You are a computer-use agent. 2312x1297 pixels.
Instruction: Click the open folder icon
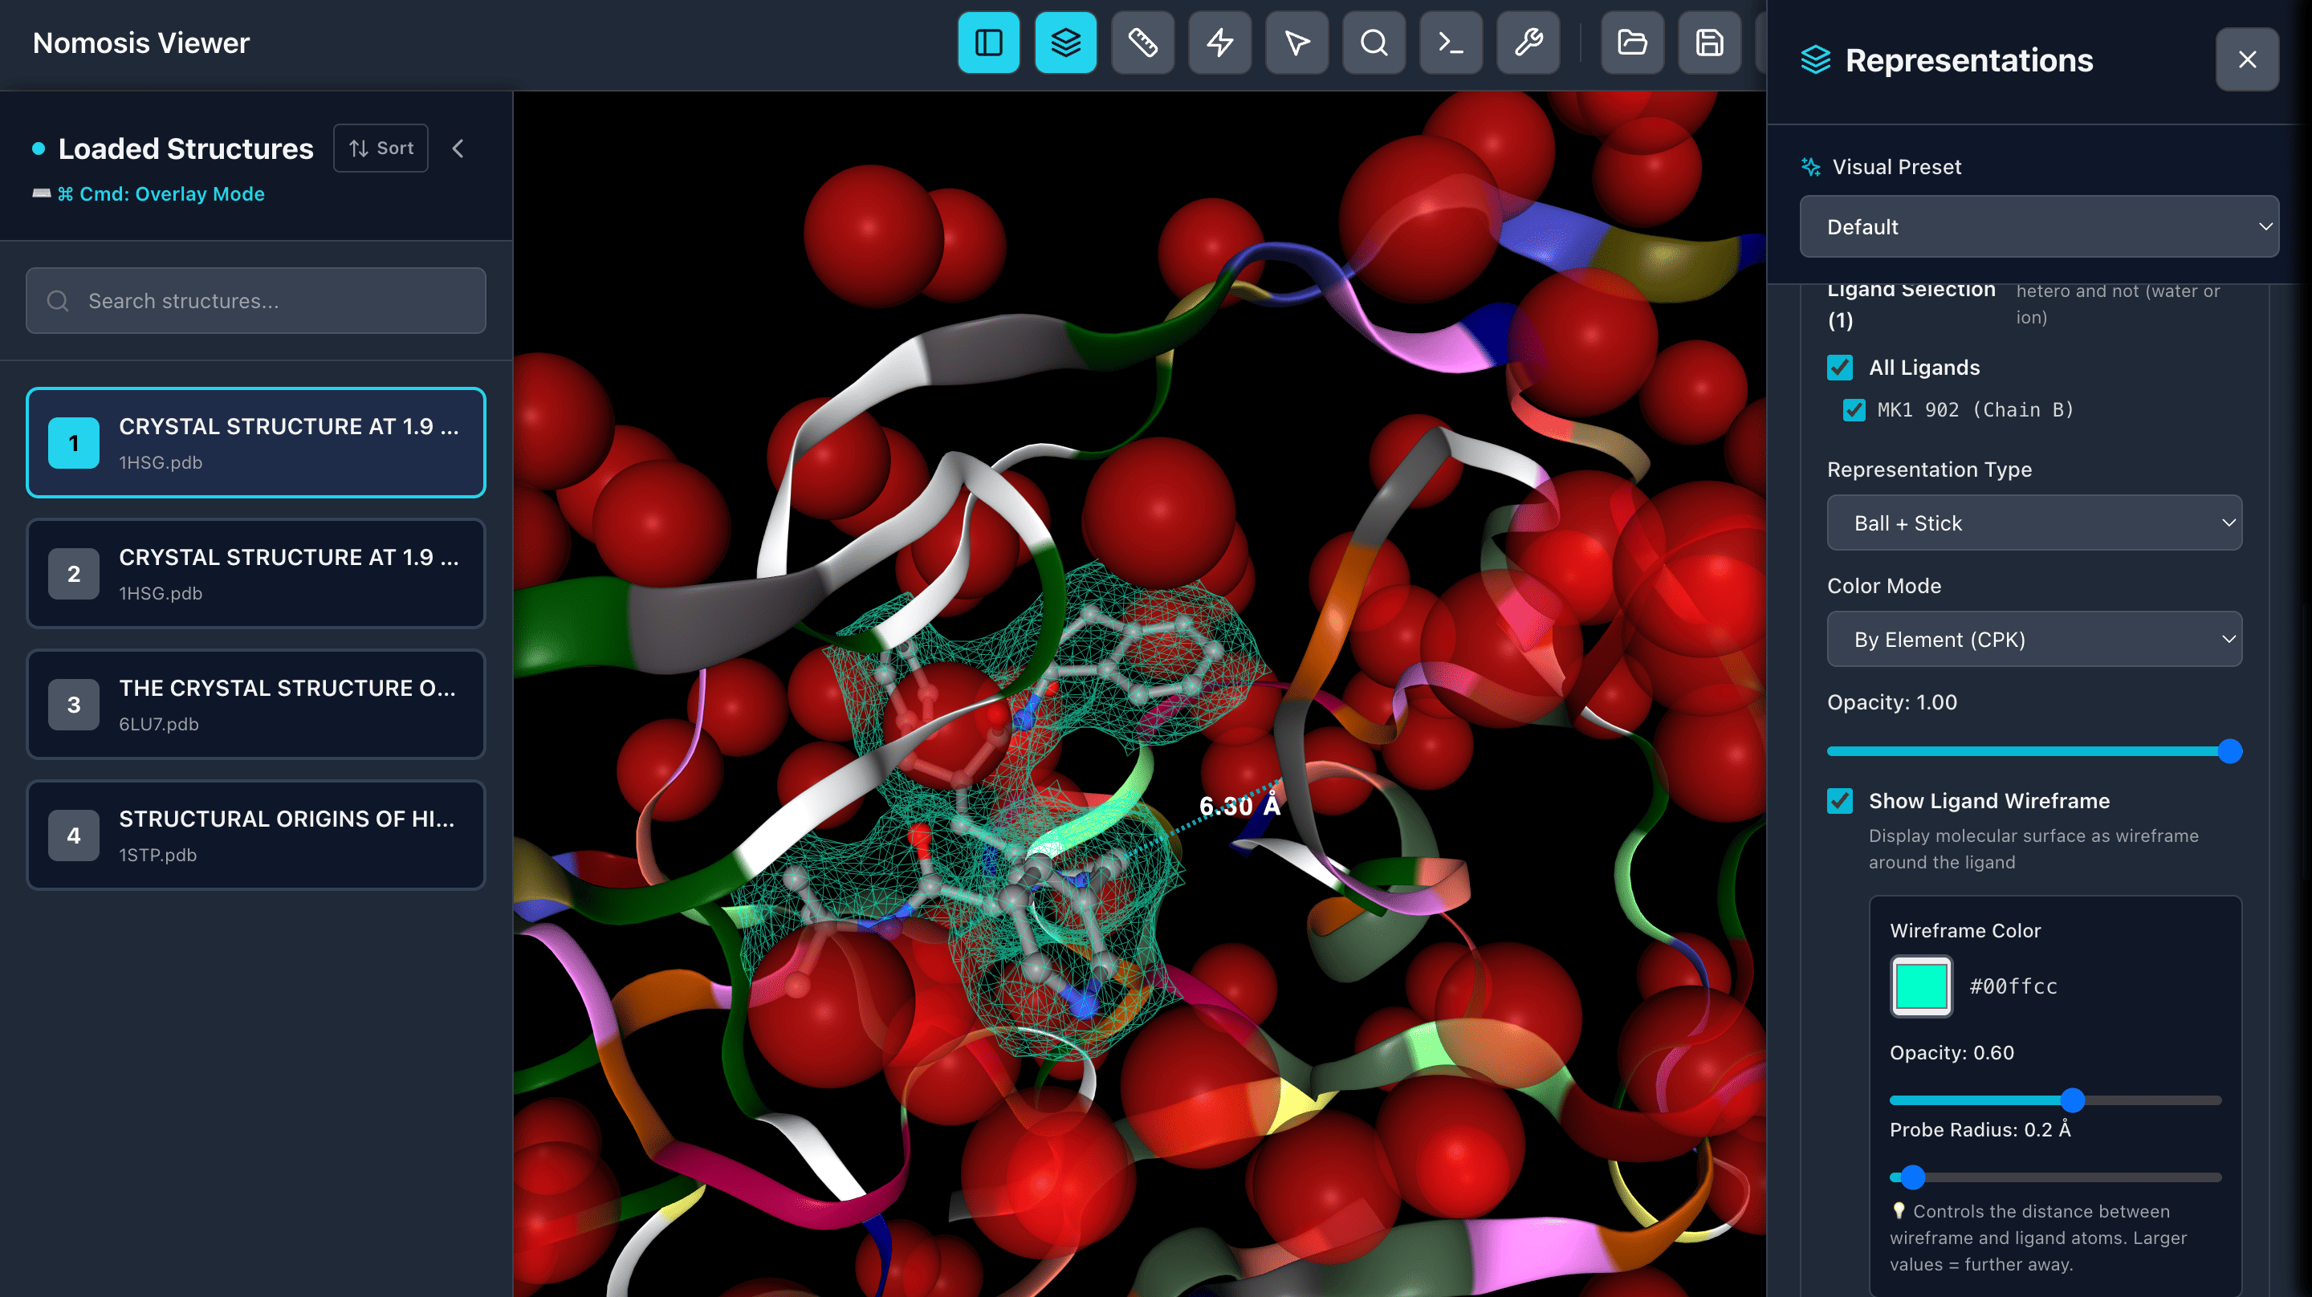coord(1632,43)
